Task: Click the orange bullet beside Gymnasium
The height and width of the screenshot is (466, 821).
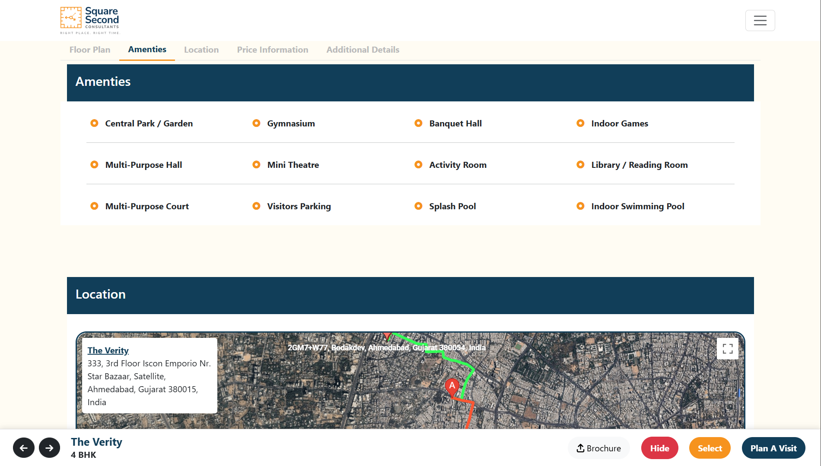Action: pyautogui.click(x=256, y=123)
